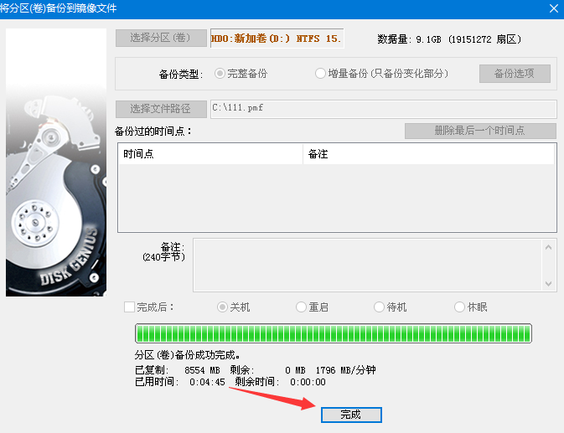
Task: Click the 选择文件路径 button
Action: (x=161, y=109)
